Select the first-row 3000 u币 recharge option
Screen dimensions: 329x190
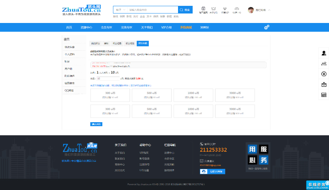235,95
